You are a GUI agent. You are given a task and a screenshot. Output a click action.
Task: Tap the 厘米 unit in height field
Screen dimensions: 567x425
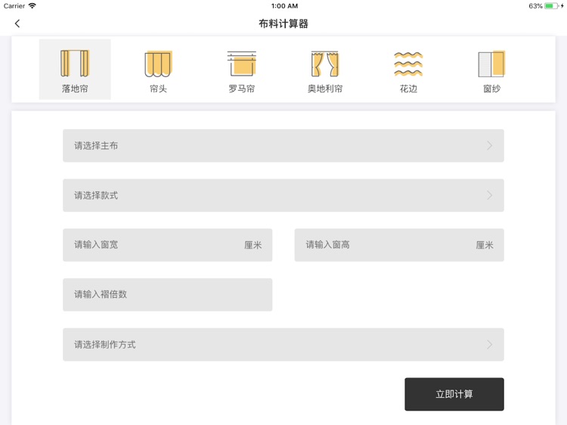[x=484, y=245]
